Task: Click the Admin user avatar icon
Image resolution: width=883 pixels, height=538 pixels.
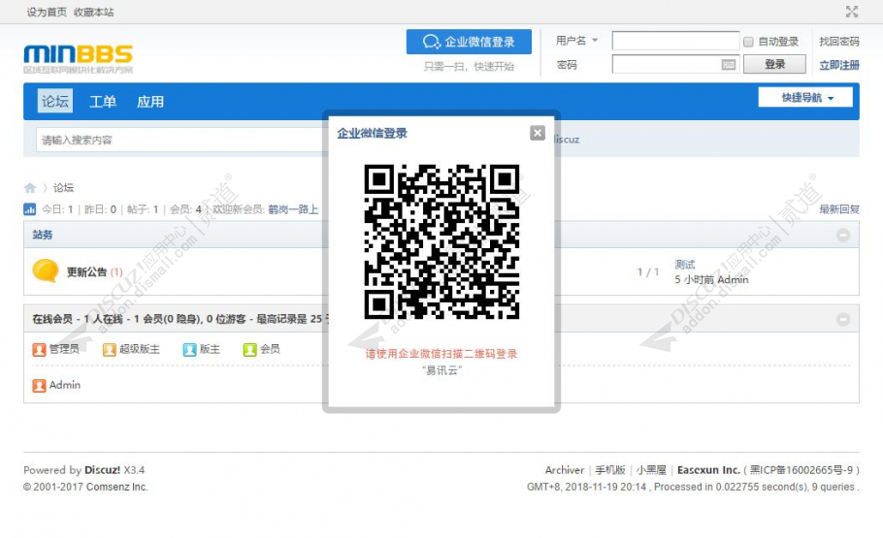Action: (39, 386)
